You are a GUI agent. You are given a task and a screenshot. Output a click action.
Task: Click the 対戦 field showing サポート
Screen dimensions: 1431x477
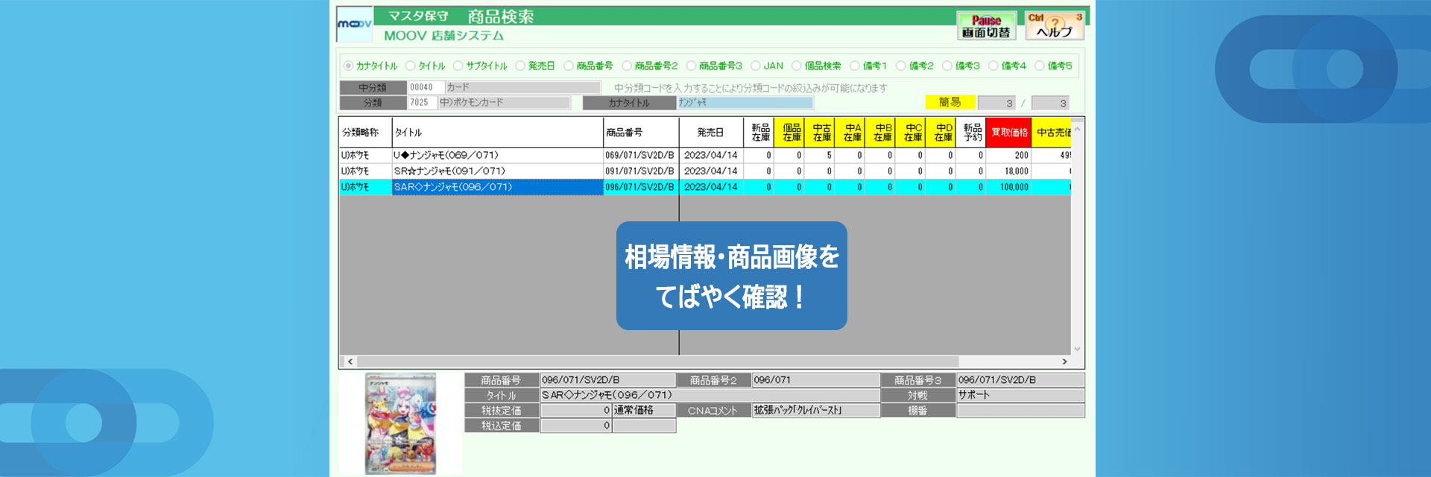click(1020, 395)
